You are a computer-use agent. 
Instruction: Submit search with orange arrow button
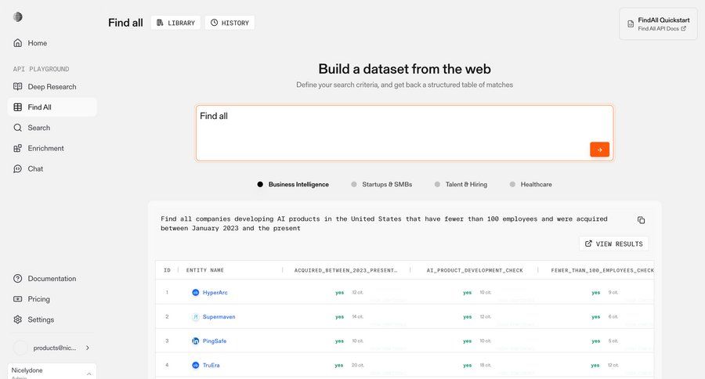tap(599, 150)
